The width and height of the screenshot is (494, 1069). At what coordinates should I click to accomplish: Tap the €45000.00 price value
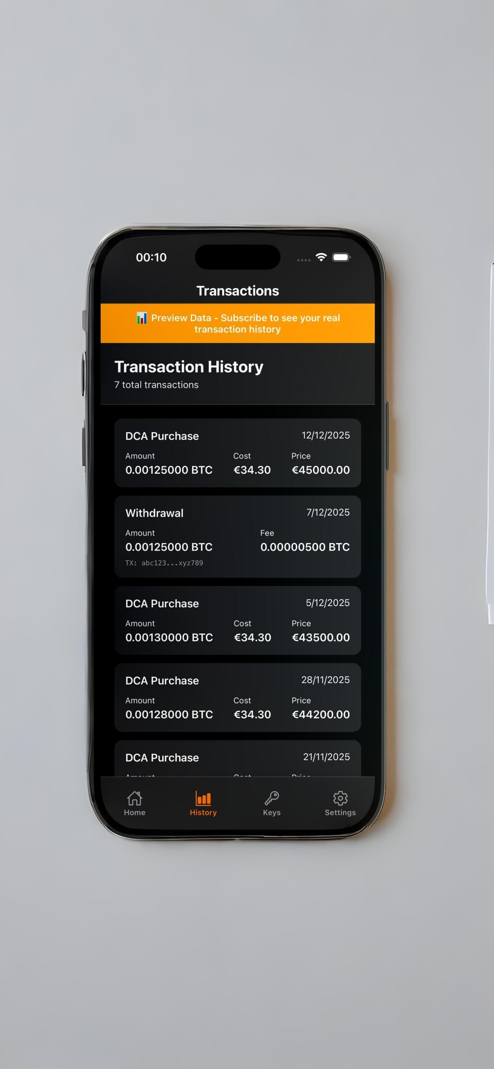point(321,470)
